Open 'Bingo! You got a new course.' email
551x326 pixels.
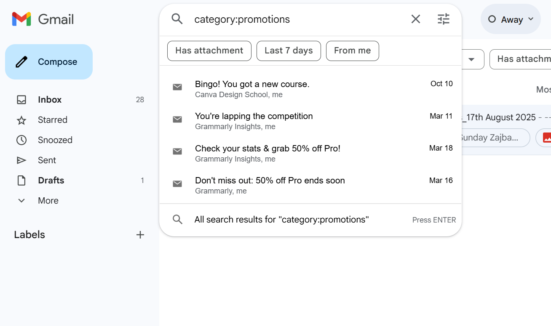point(252,85)
